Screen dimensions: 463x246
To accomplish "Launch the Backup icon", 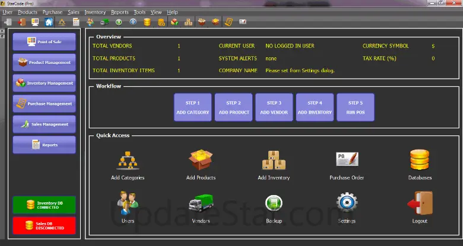I will coord(274,203).
